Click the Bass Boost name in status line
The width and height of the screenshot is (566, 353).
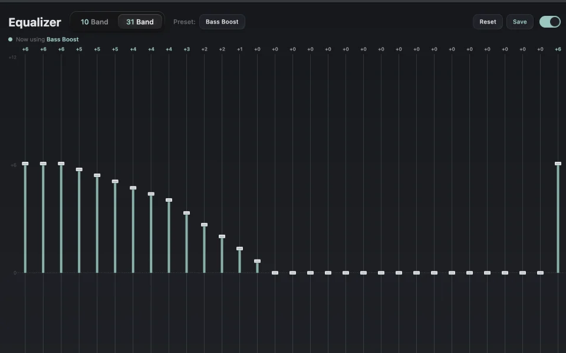[x=62, y=39]
